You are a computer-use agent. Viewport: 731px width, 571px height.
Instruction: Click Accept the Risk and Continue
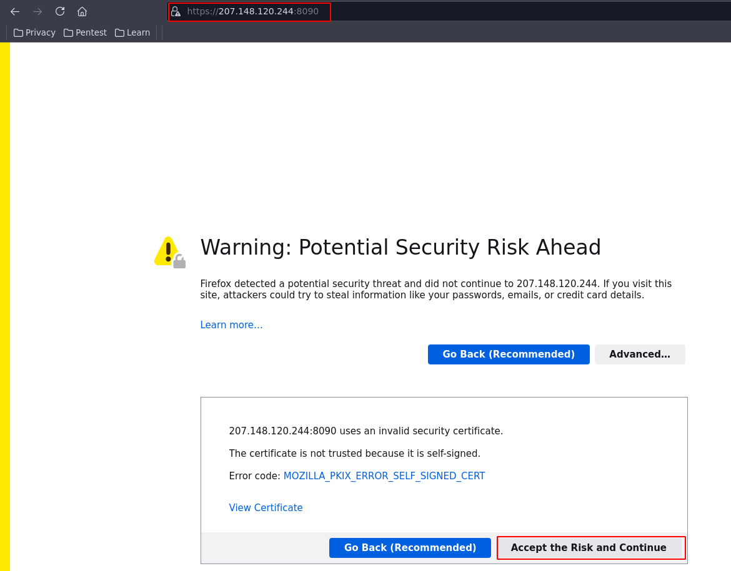589,548
